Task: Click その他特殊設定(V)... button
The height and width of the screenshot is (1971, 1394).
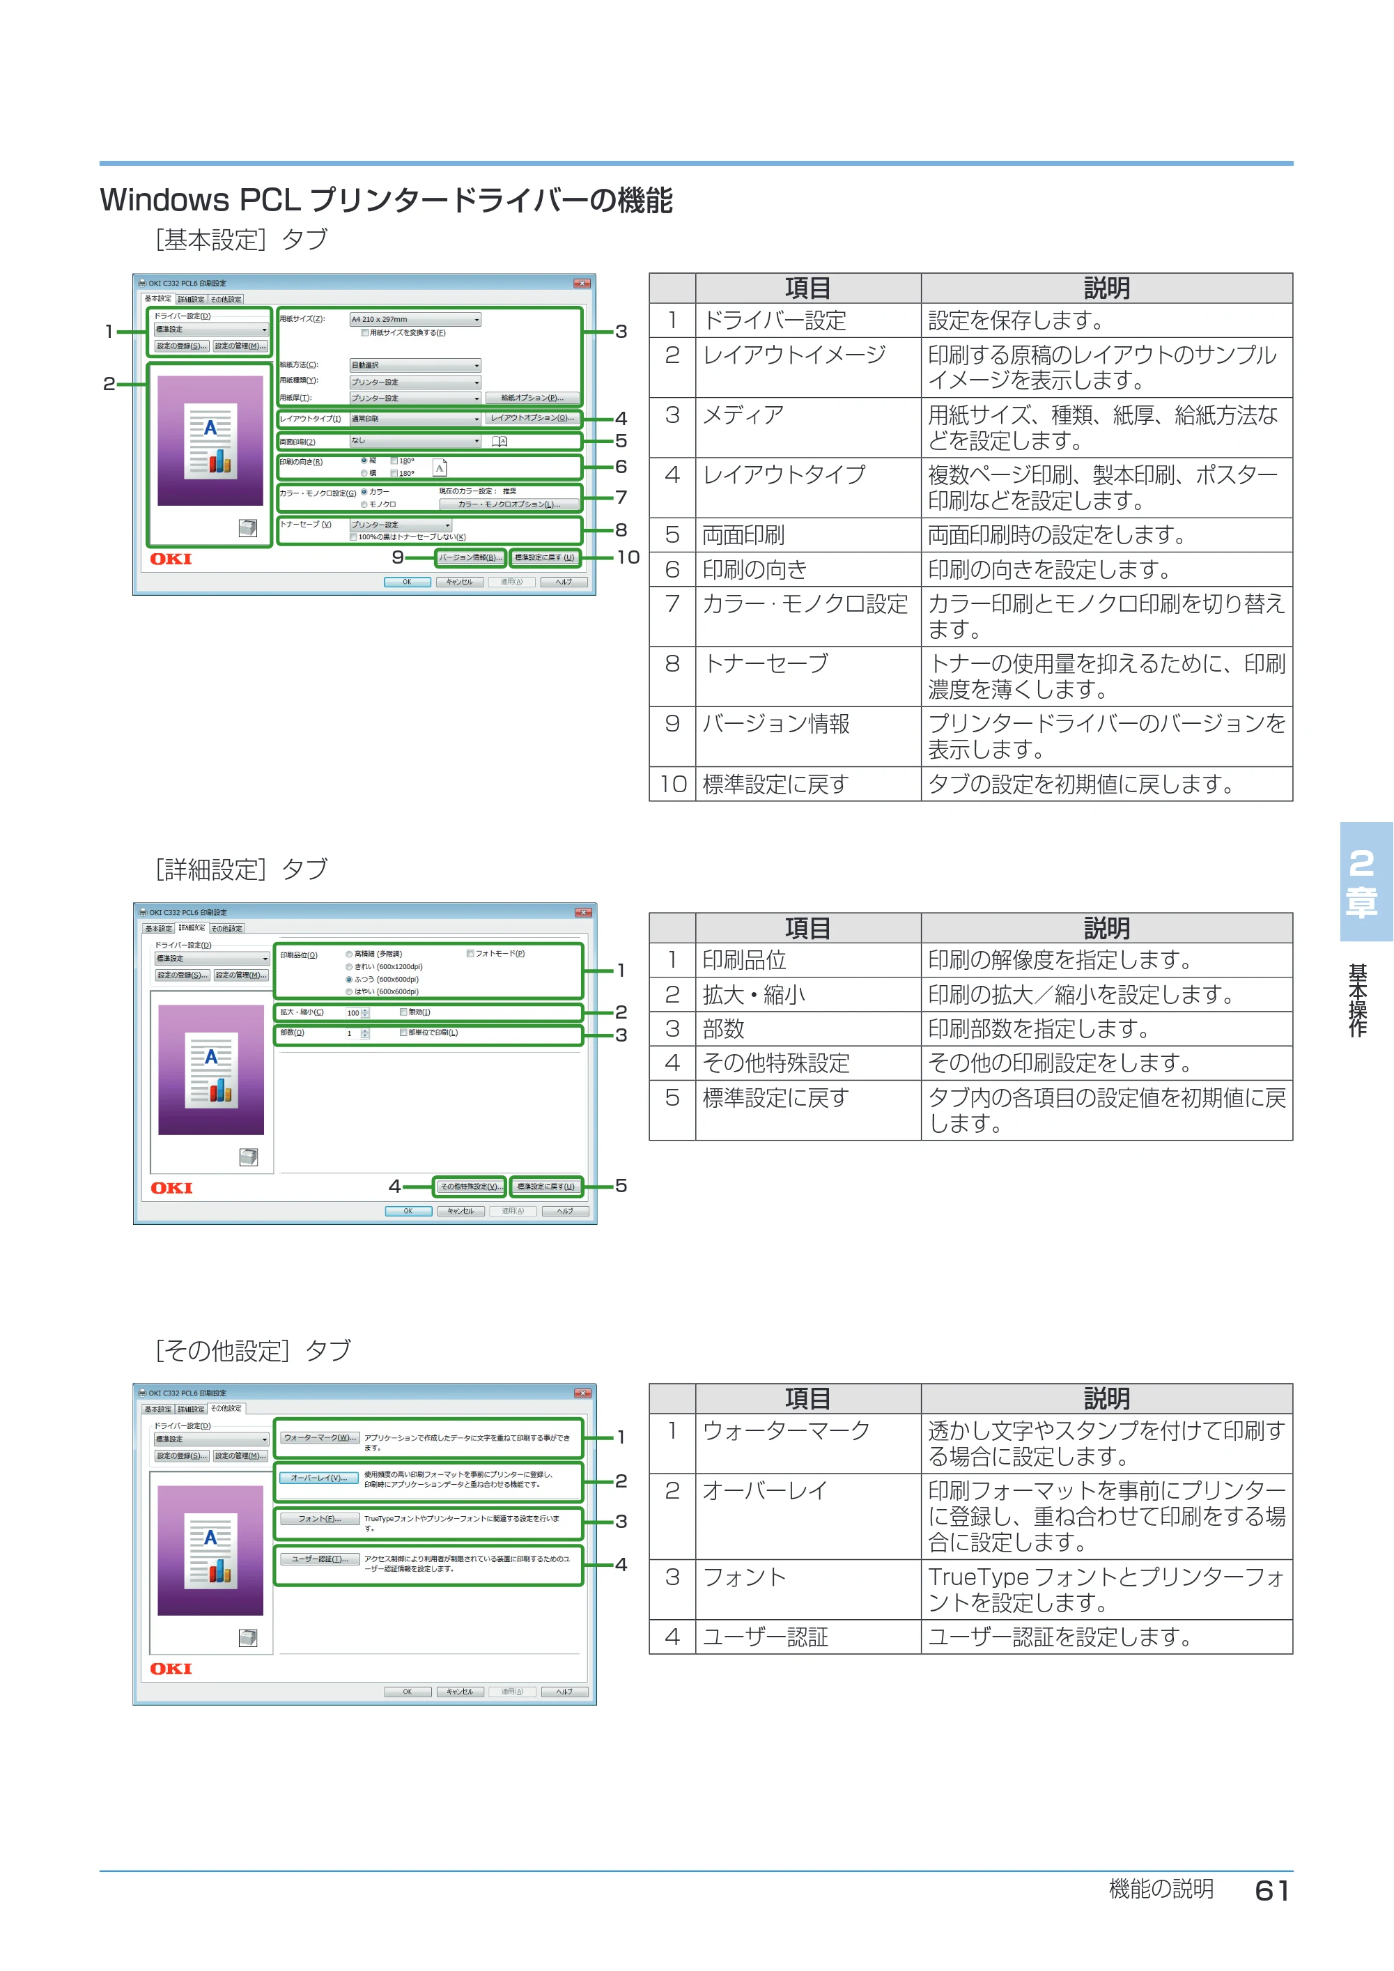Action: click(x=470, y=1187)
